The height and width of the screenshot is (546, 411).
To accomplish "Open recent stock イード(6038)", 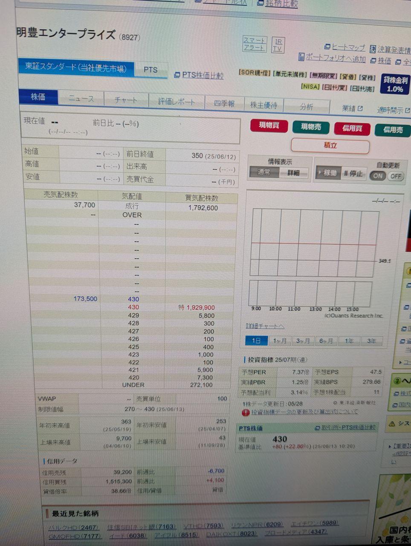I will click(x=127, y=535).
